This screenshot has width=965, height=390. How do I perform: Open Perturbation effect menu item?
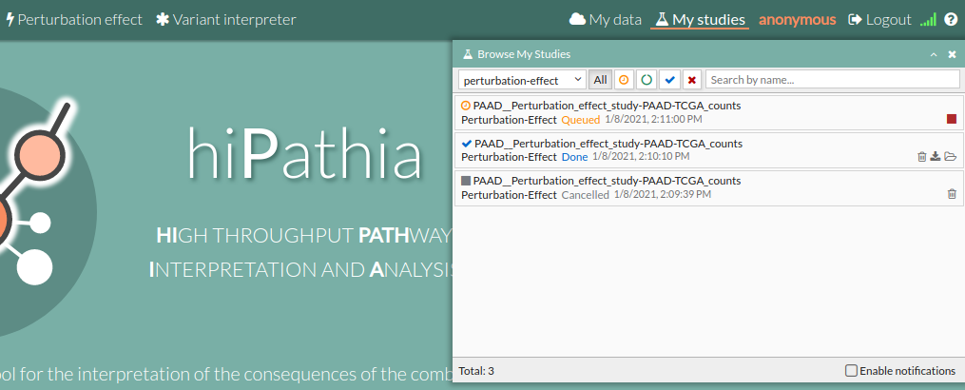(x=74, y=19)
